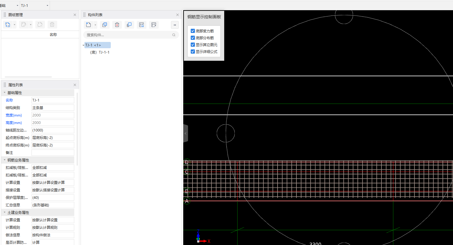
Task: Click the component extract (pencil) icon
Action: pos(154,25)
